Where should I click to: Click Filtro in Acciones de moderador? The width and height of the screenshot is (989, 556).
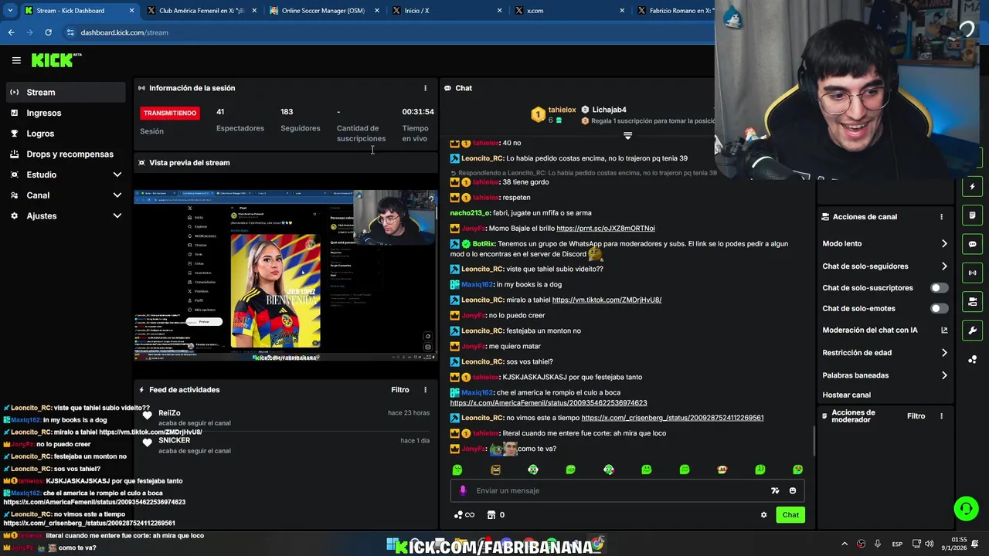916,416
